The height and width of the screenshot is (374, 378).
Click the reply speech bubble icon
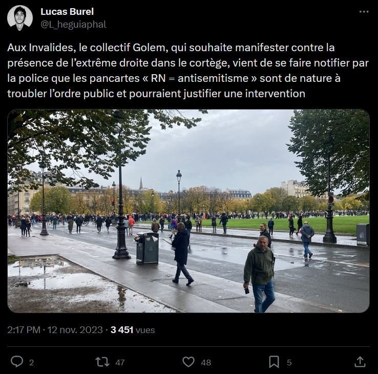pyautogui.click(x=17, y=362)
